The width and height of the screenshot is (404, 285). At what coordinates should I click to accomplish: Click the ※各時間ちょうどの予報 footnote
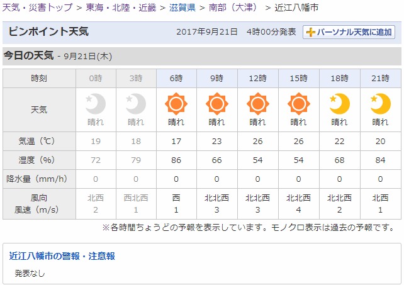249,228
